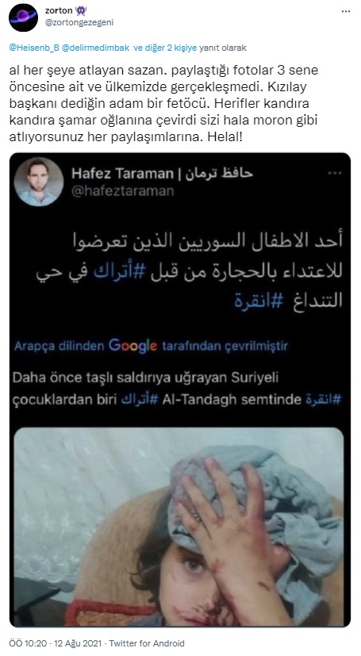
Task: Open the @Heisenb_B mention
Action: coord(34,48)
